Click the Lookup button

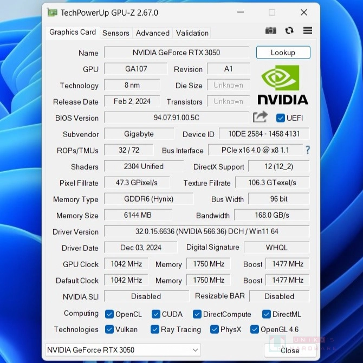(283, 53)
